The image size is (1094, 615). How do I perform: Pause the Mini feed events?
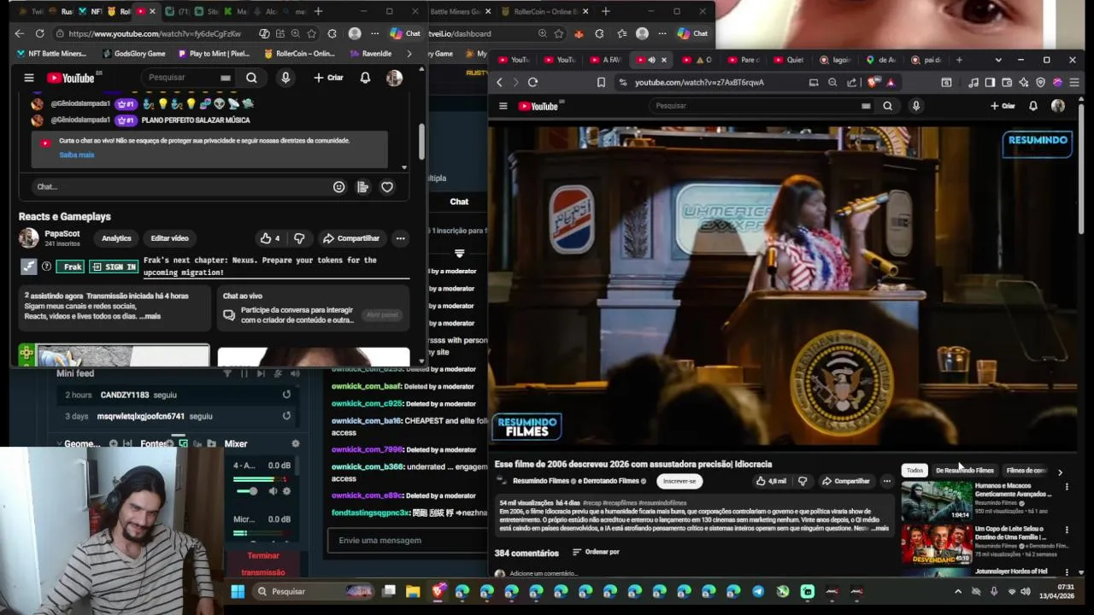click(244, 373)
